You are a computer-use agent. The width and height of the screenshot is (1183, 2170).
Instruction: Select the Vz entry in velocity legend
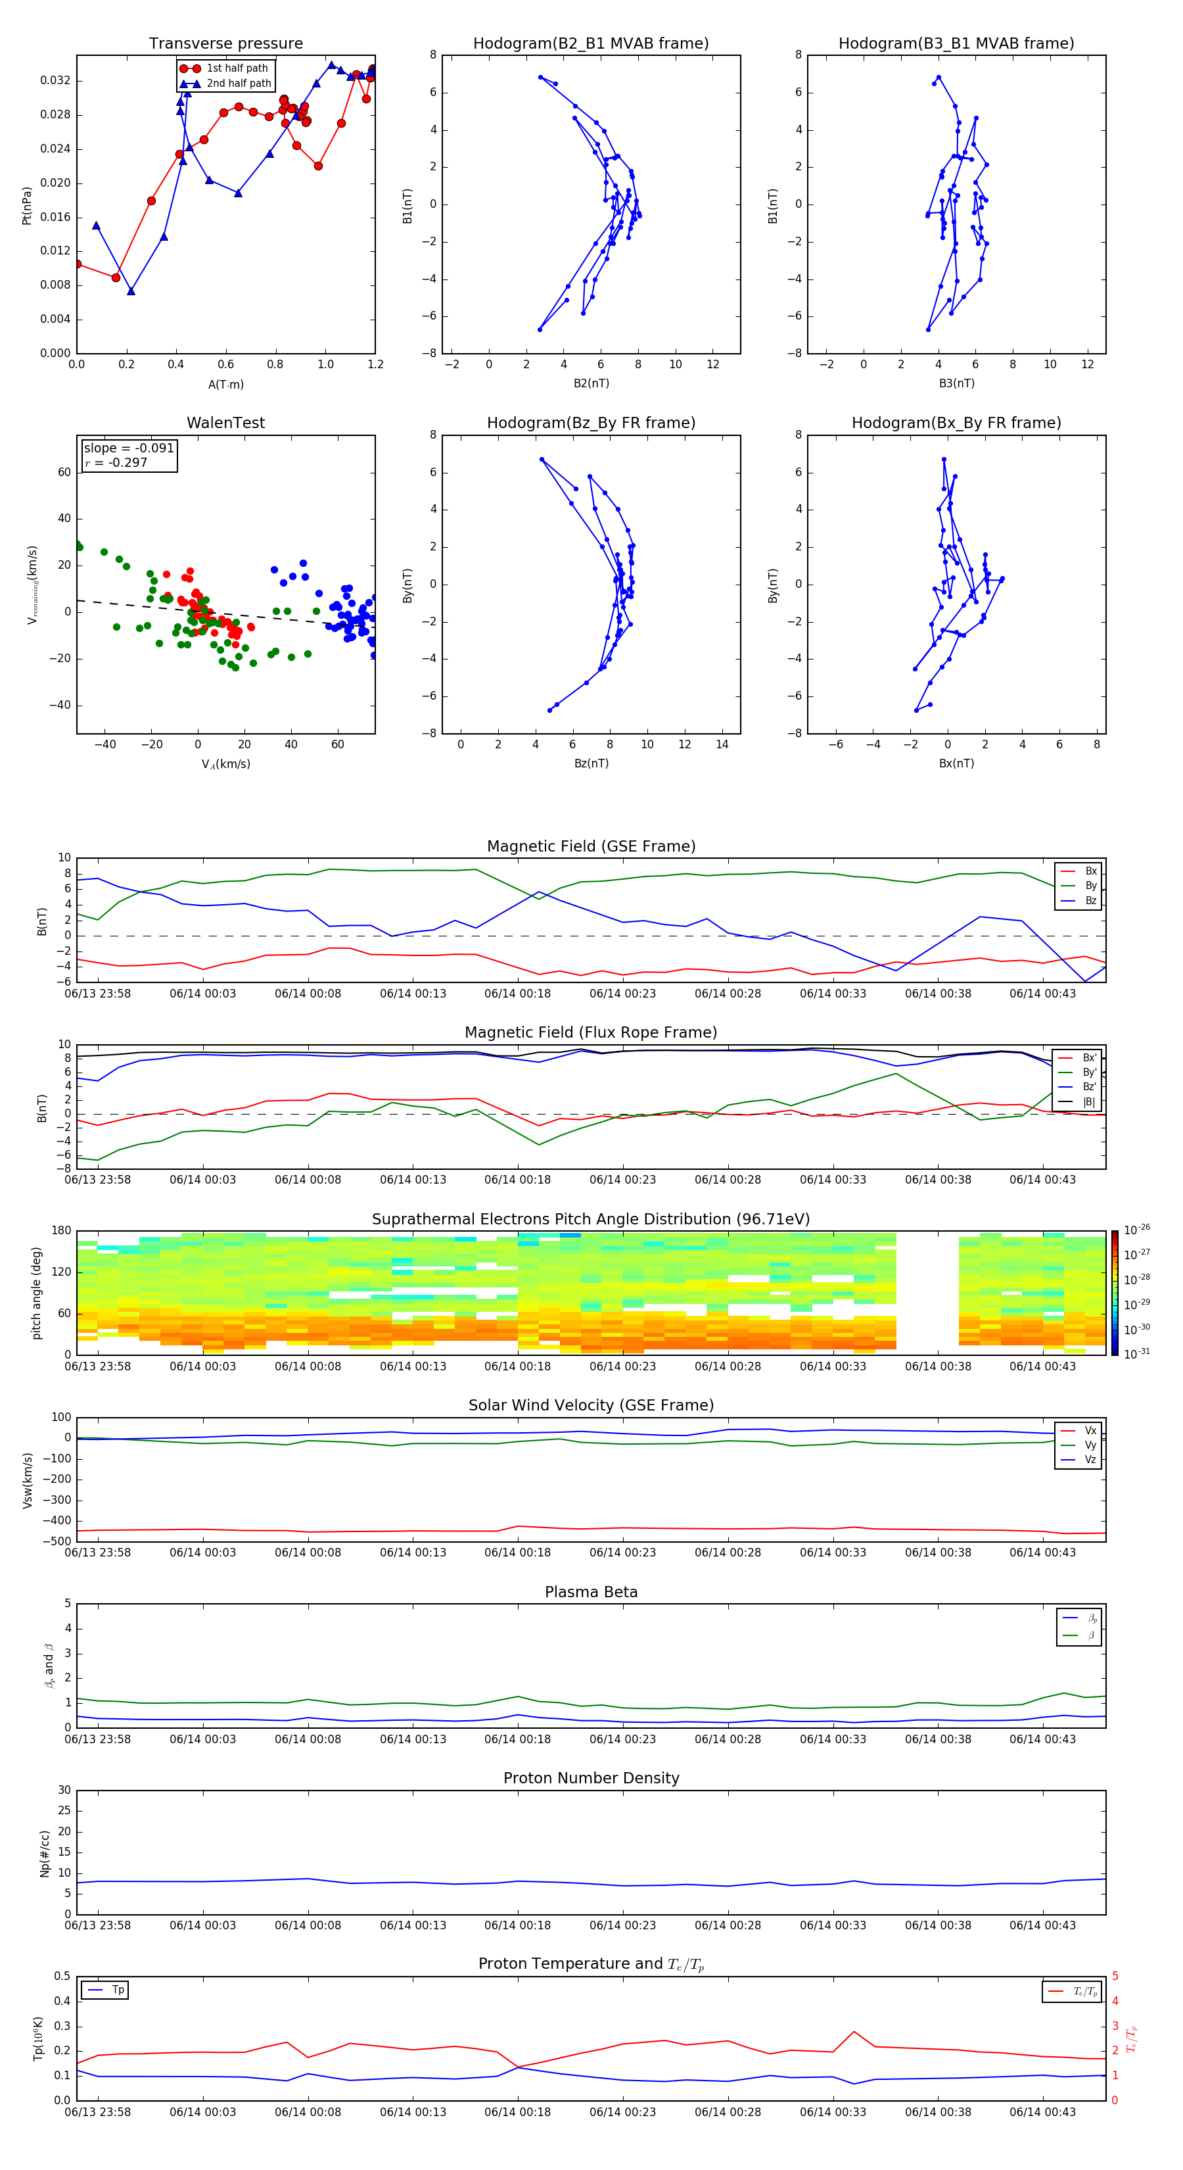1079,1460
